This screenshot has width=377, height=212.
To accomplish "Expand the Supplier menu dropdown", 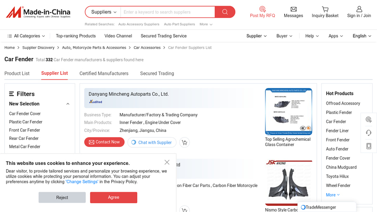I will click(256, 36).
